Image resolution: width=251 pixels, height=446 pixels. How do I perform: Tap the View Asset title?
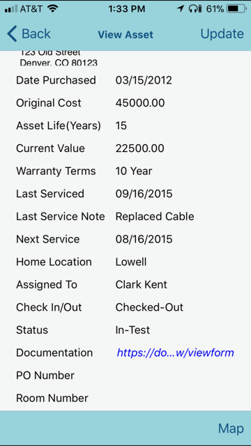125,35
